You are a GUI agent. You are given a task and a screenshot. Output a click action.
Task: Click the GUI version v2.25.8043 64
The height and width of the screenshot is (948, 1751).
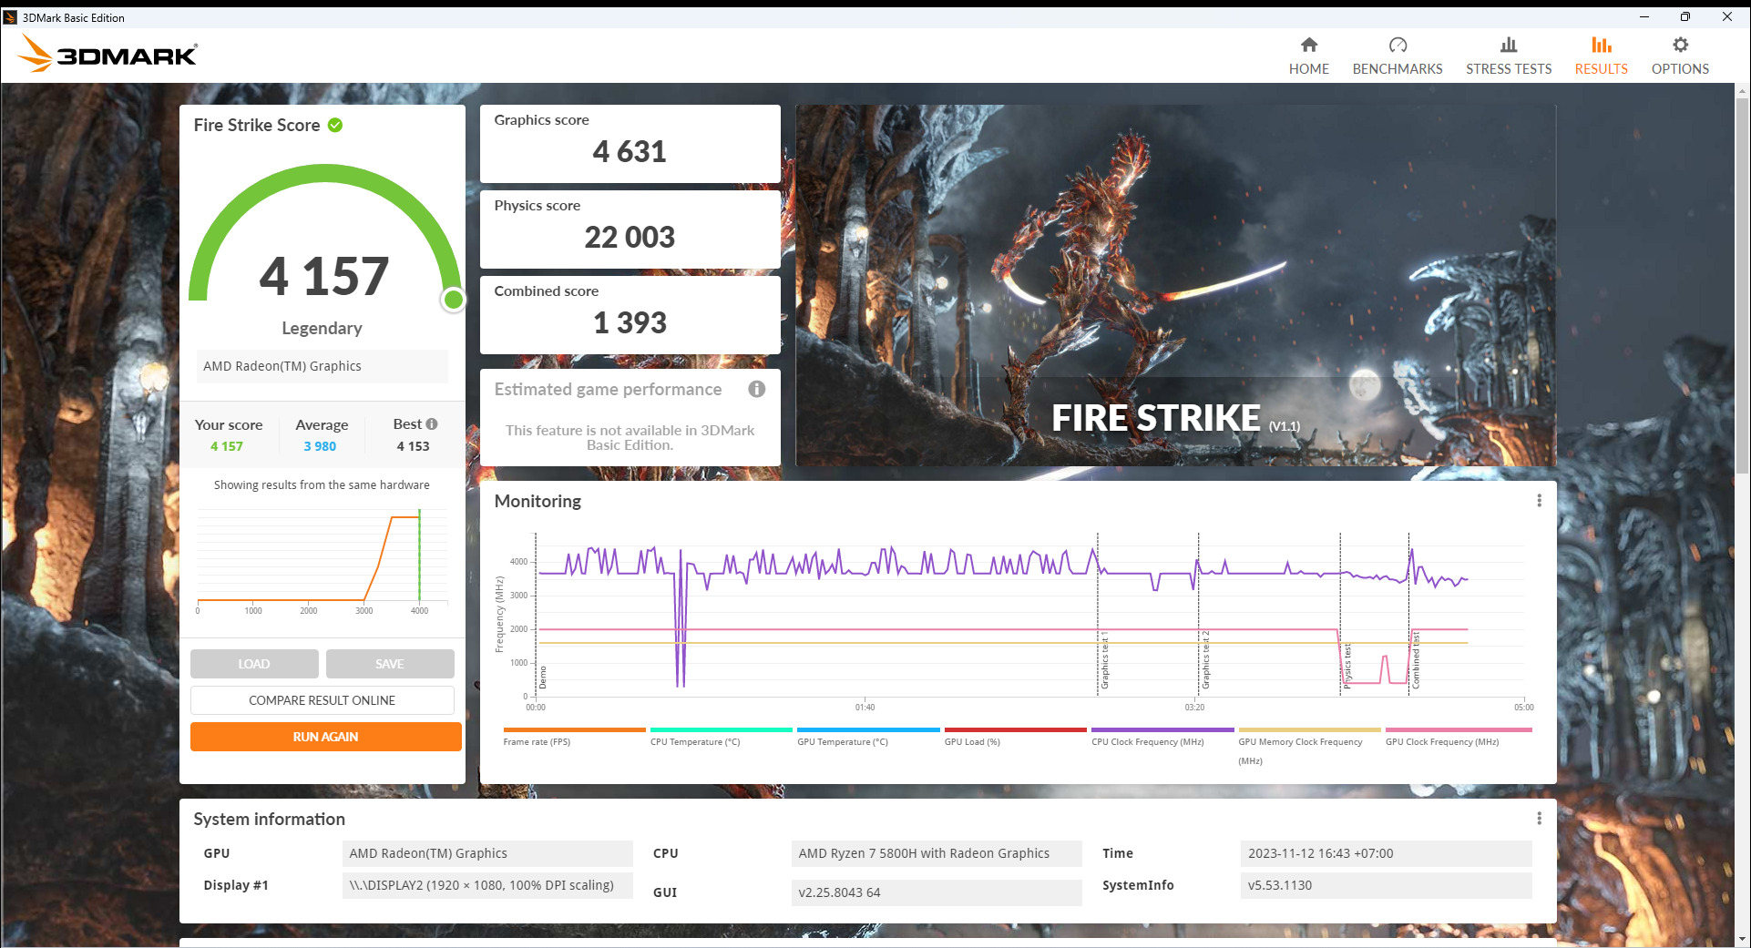937,892
